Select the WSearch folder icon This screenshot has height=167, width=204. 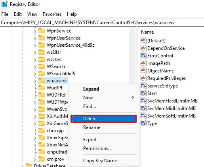point(42,66)
